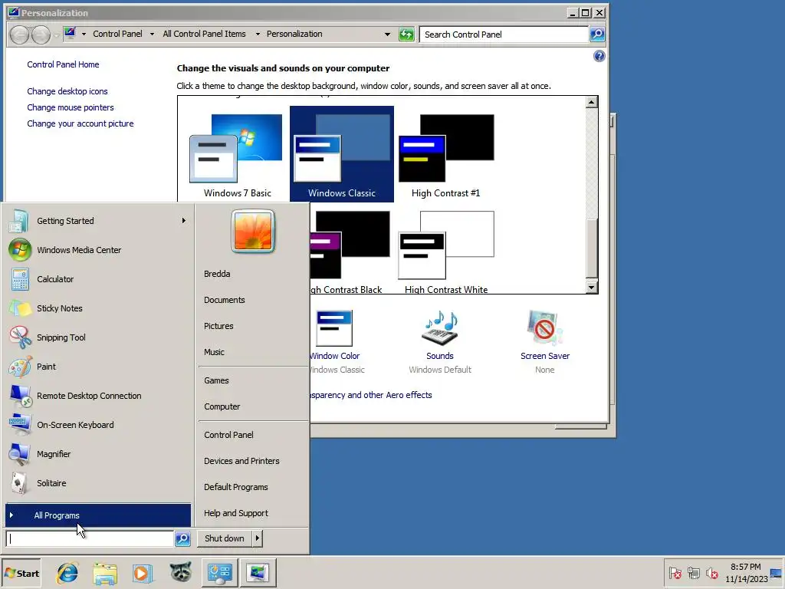Open Sticky Notes
This screenshot has width=785, height=589.
coord(98,308)
